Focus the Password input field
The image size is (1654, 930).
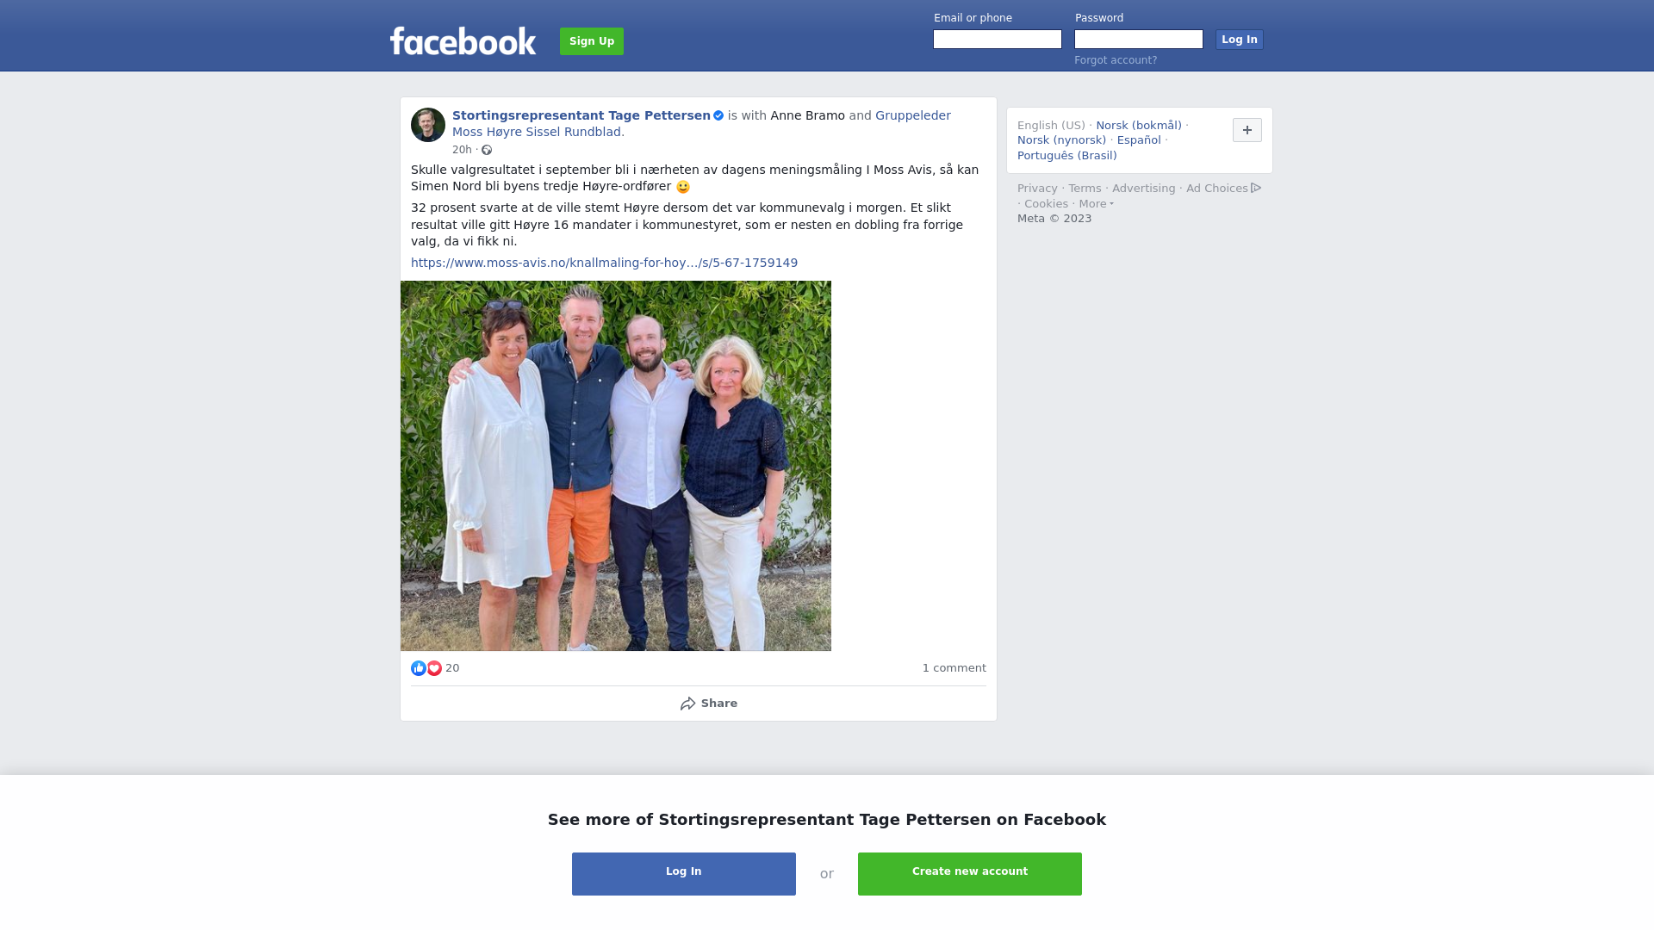(1139, 40)
